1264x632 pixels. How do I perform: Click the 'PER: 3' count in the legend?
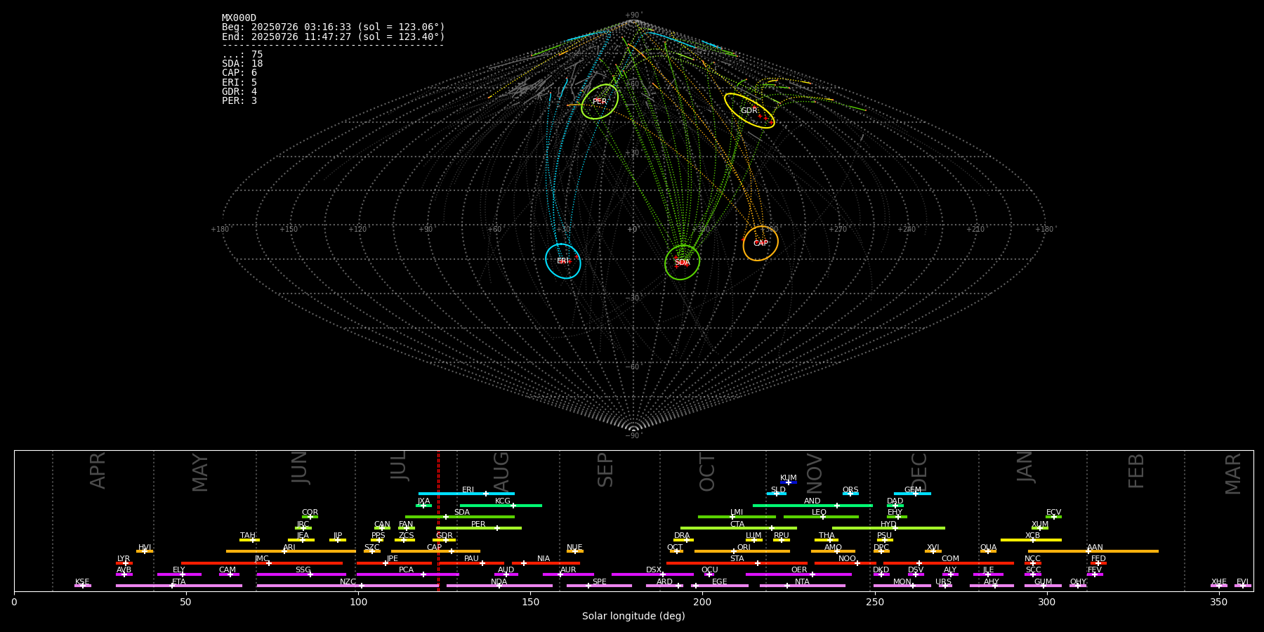(x=239, y=101)
